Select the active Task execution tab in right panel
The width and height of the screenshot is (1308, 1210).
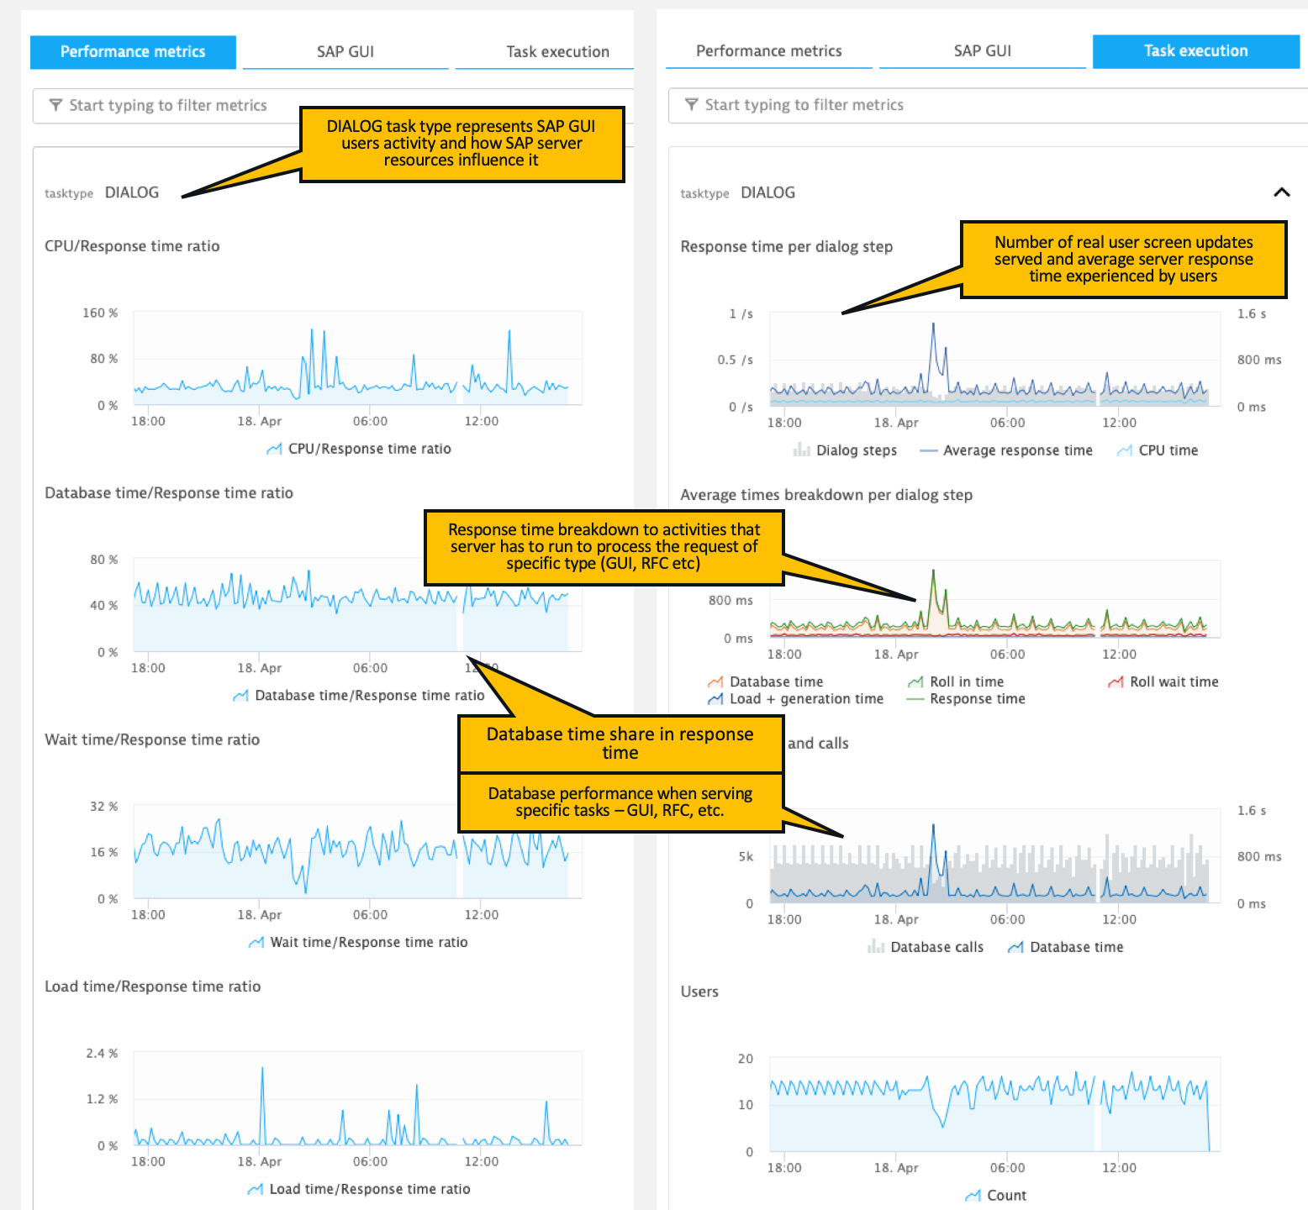coord(1195,51)
